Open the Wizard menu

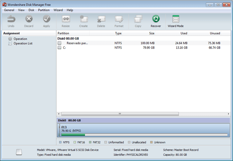[x=58, y=10]
